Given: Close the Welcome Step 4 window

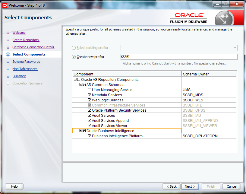Looking at the screenshot, I should pos(237,4).
